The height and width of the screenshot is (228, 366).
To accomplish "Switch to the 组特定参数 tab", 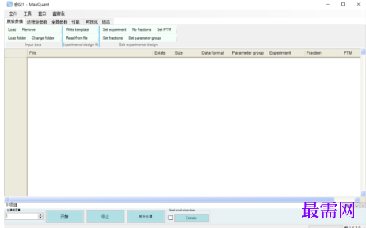I will [x=37, y=22].
